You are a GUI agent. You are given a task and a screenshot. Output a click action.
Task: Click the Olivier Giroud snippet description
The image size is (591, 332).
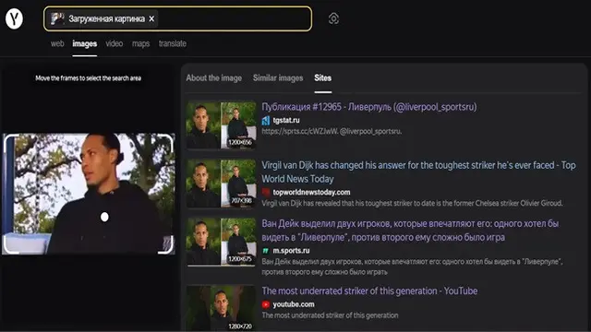click(x=413, y=203)
